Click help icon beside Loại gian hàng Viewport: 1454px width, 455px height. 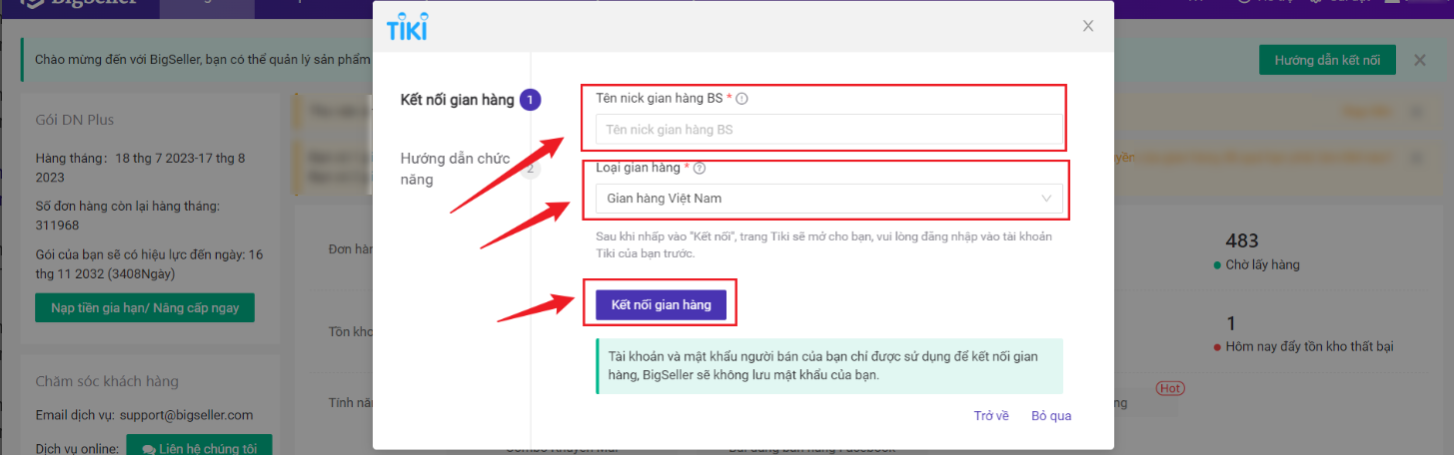tap(700, 168)
